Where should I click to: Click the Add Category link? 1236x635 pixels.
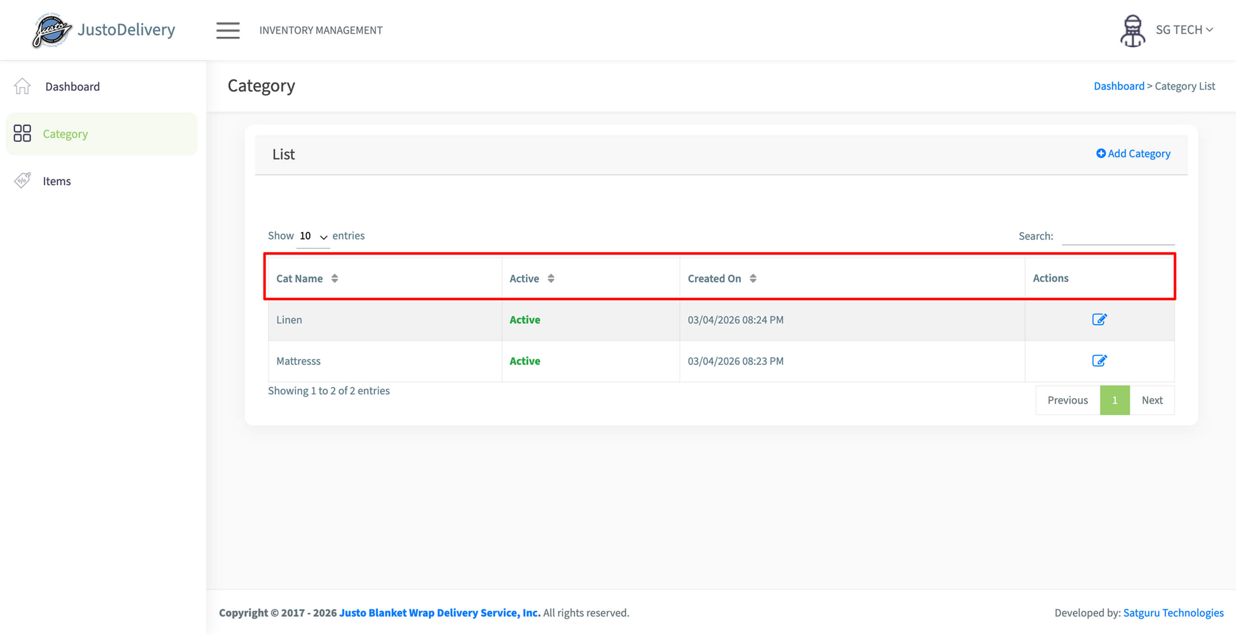pyautogui.click(x=1133, y=154)
